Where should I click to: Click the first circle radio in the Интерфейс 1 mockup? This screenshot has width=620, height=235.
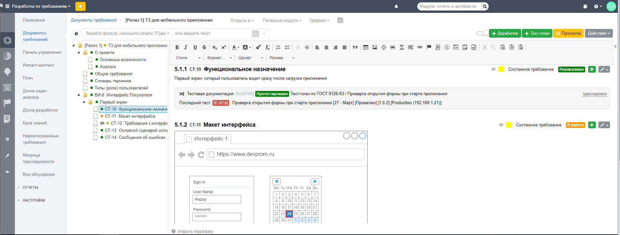click(x=346, y=136)
